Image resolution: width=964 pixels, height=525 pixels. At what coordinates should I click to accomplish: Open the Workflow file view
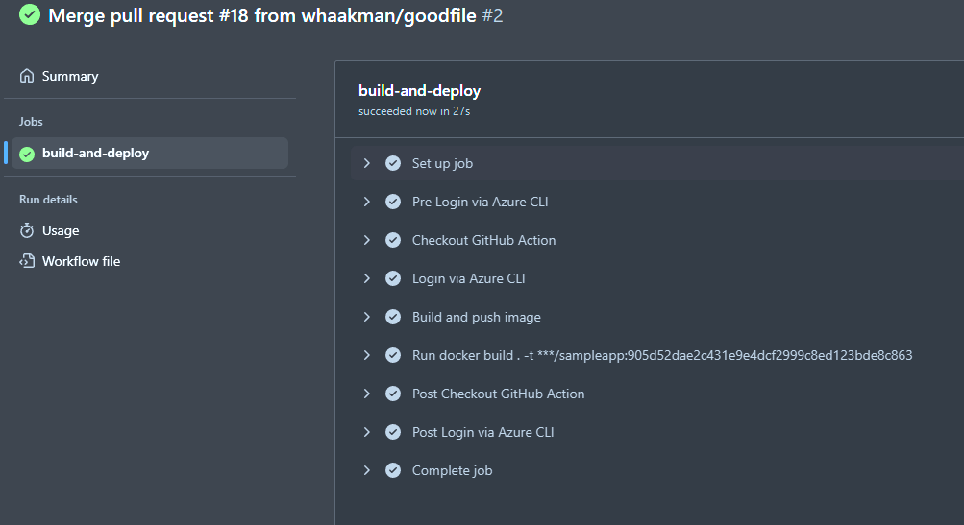tap(81, 262)
